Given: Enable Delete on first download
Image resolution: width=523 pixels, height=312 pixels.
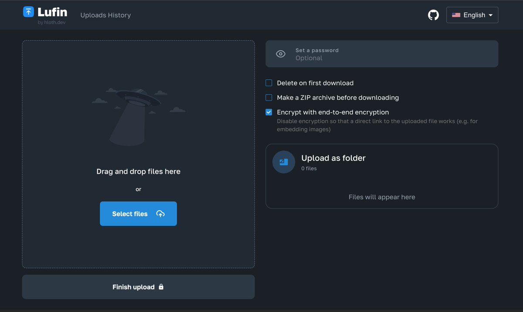Looking at the screenshot, I should [269, 83].
